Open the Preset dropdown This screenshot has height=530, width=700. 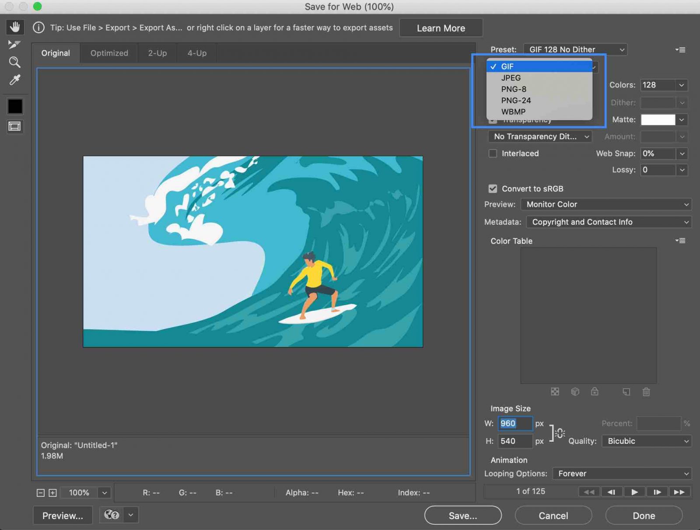pyautogui.click(x=575, y=49)
